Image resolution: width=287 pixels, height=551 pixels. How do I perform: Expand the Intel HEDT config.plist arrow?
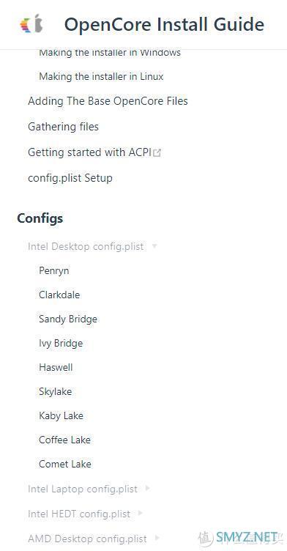140,513
